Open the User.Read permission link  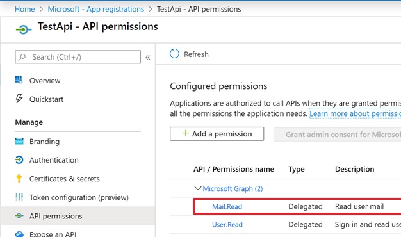click(227, 224)
